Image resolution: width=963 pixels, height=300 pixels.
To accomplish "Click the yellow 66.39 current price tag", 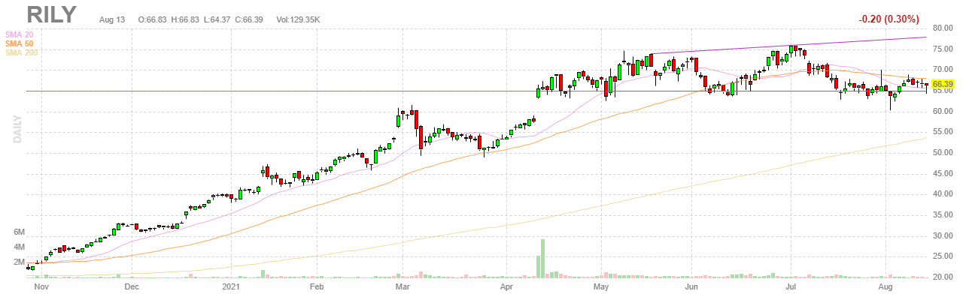I will coord(943,84).
